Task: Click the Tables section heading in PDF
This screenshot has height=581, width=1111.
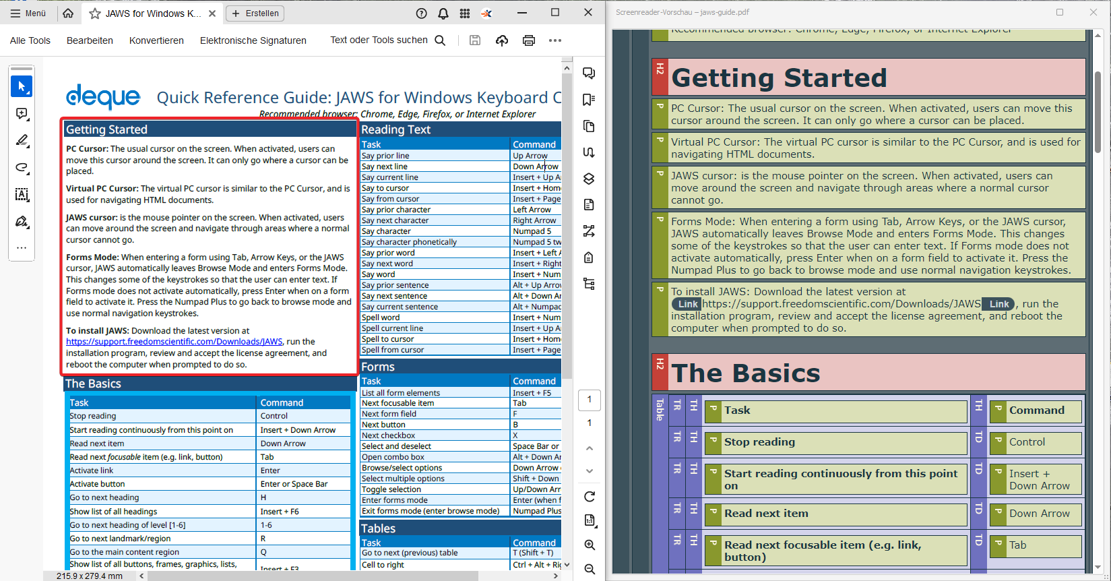Action: [378, 528]
